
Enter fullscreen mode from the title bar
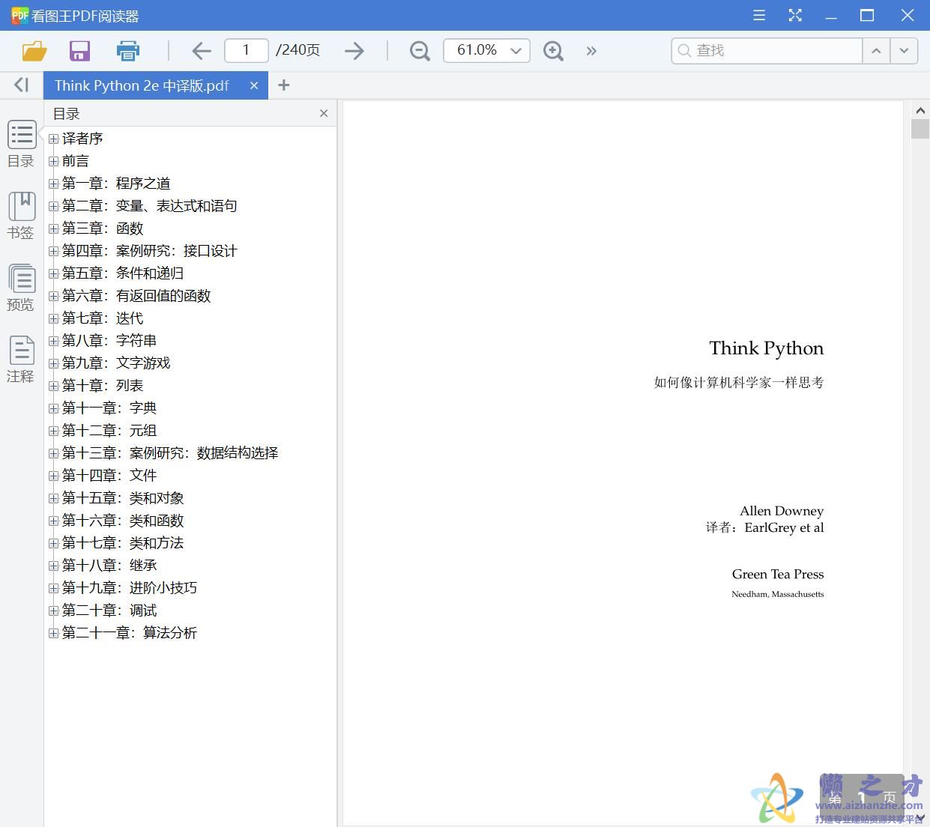tap(795, 15)
